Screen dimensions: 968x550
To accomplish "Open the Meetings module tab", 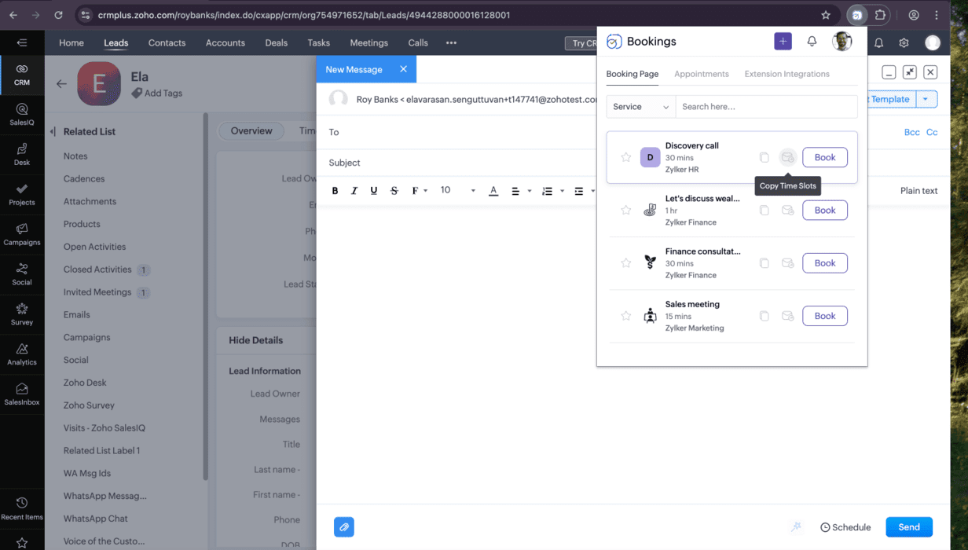I will [368, 43].
